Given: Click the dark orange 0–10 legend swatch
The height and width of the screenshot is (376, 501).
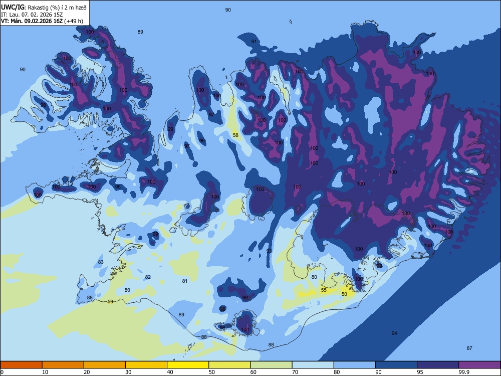Looking at the screenshot, I should pos(21,365).
